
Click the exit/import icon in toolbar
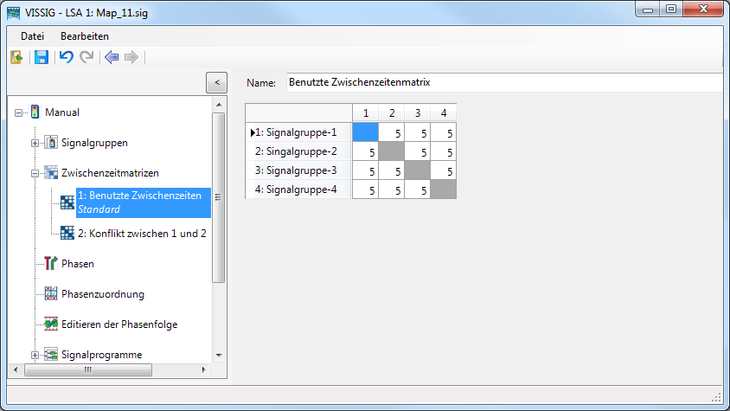pyautogui.click(x=16, y=57)
